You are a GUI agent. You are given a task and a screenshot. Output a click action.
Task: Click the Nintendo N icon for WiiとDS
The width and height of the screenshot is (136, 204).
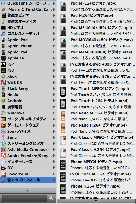click(x=3, y=83)
